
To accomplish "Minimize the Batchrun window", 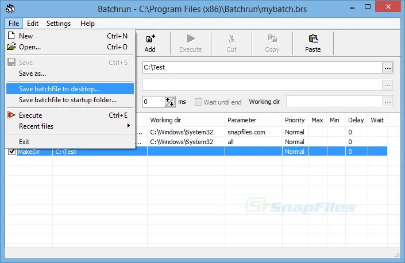I will pos(352,7).
